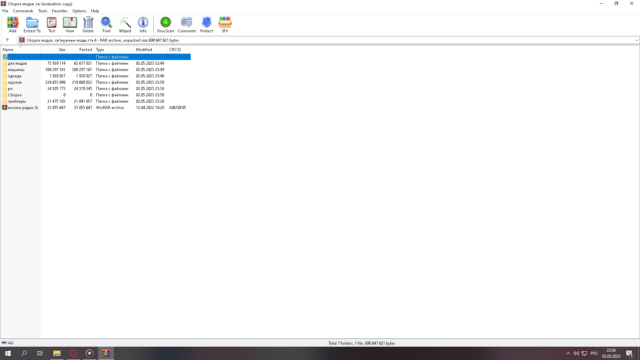Show hidden system tray icons chevron
Screen dimensions: 640x360
[568, 353]
